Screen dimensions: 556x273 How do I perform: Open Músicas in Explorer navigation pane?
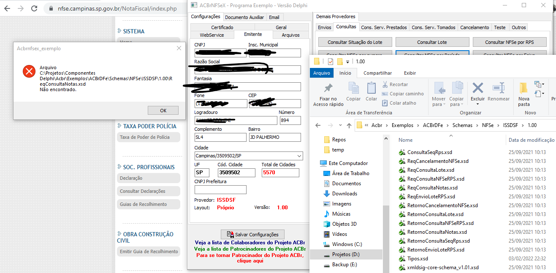click(341, 214)
